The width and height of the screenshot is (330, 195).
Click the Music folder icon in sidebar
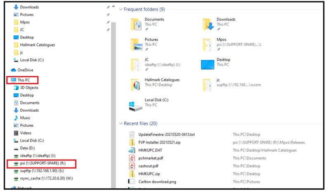[x=16, y=118]
